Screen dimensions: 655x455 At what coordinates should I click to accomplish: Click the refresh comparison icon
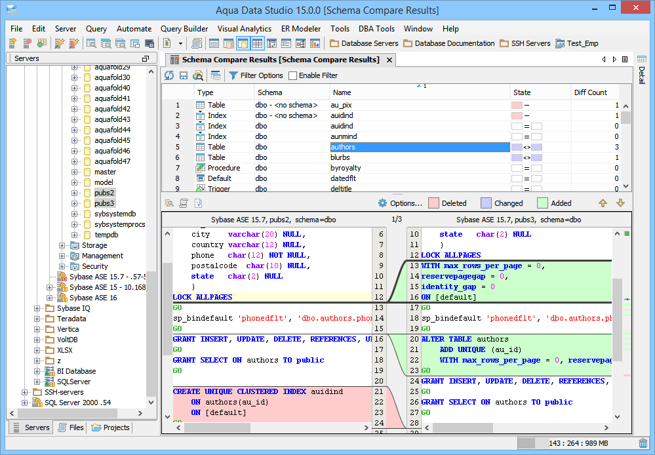[x=169, y=75]
